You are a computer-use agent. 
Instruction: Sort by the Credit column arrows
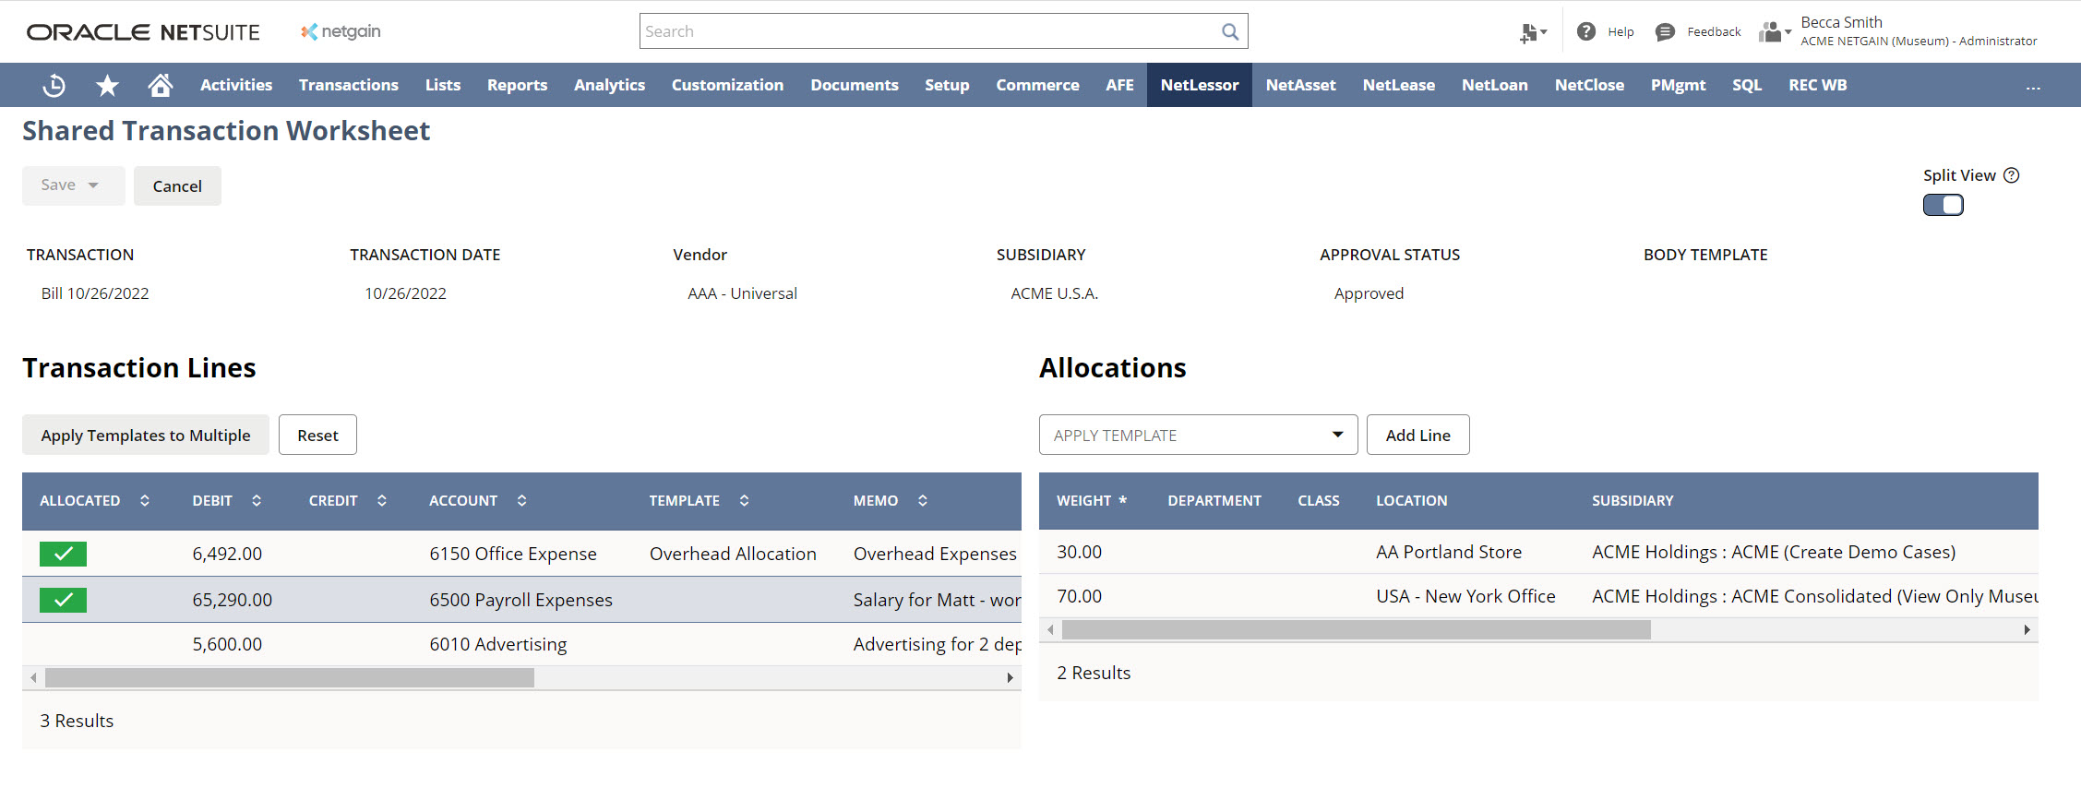point(382,500)
